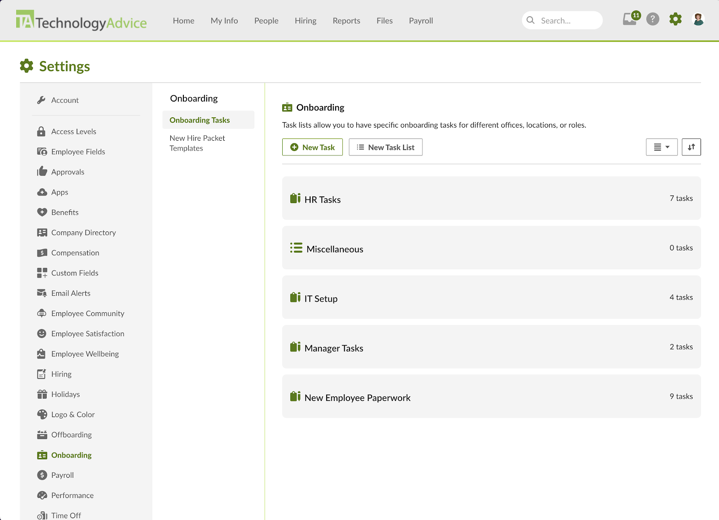Open the inbox notifications icon
Screen dimensions: 719x520
pos(630,19)
